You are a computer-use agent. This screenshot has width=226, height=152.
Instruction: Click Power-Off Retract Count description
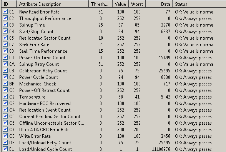coord(45,90)
